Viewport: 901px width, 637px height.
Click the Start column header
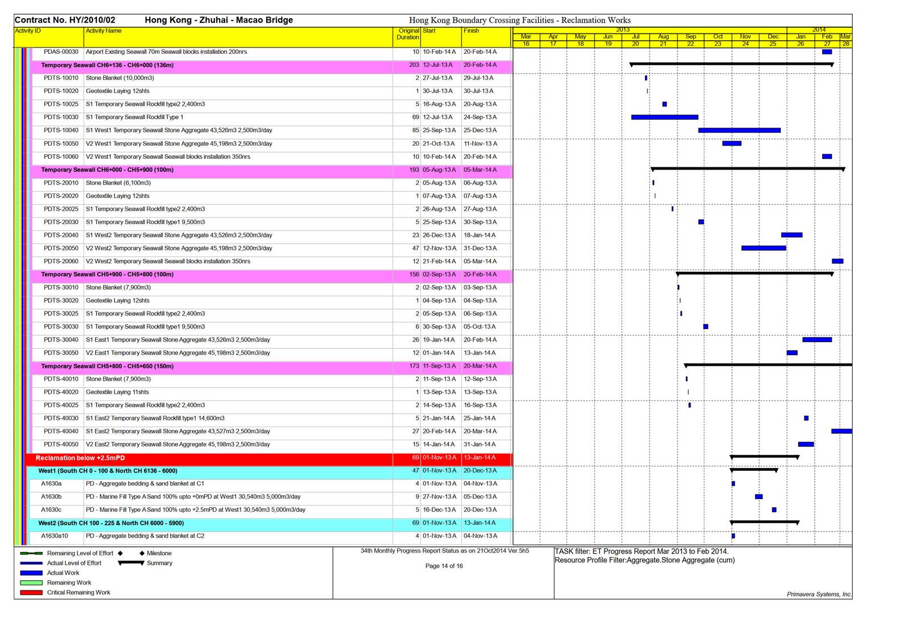(441, 37)
